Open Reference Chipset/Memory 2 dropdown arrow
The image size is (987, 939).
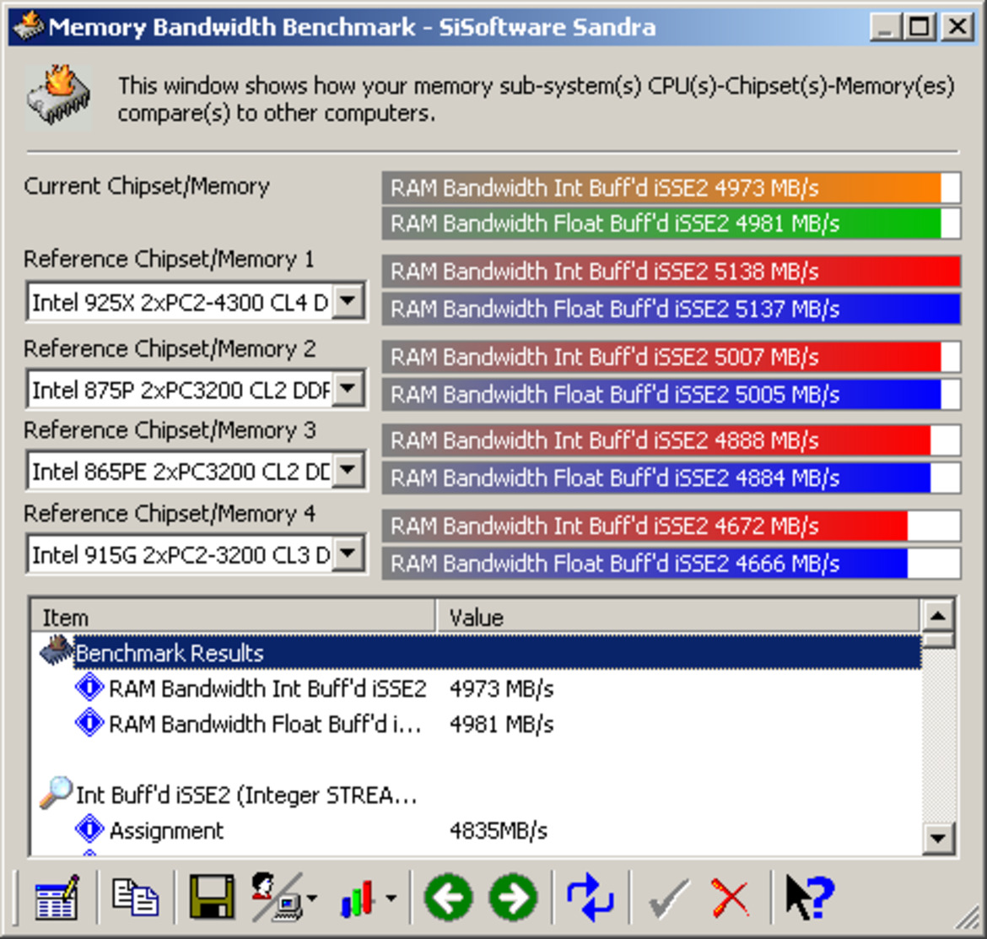click(348, 389)
